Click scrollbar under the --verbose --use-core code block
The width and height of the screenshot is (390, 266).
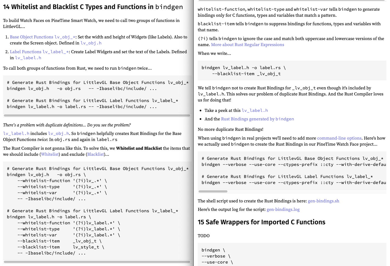(x=213, y=191)
